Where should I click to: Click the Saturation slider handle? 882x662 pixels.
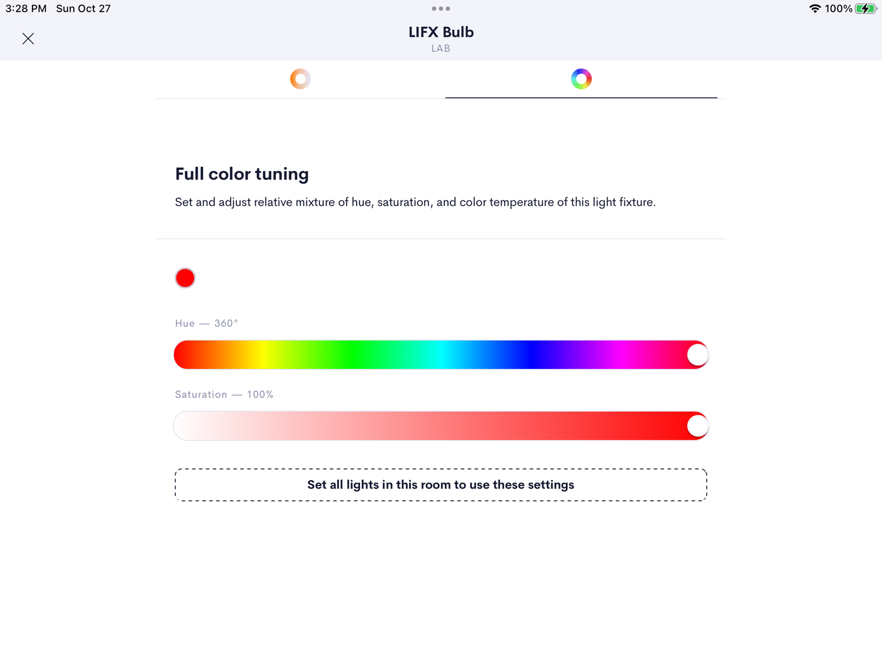click(697, 426)
